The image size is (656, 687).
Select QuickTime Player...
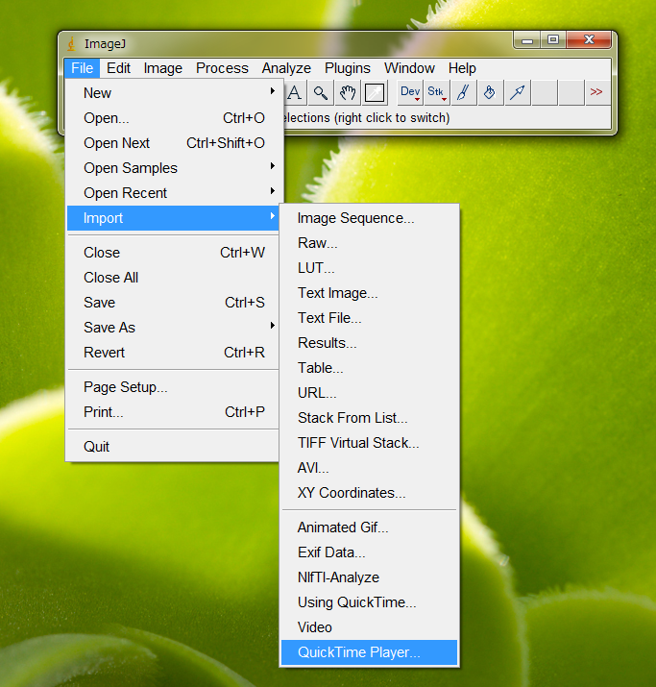369,652
